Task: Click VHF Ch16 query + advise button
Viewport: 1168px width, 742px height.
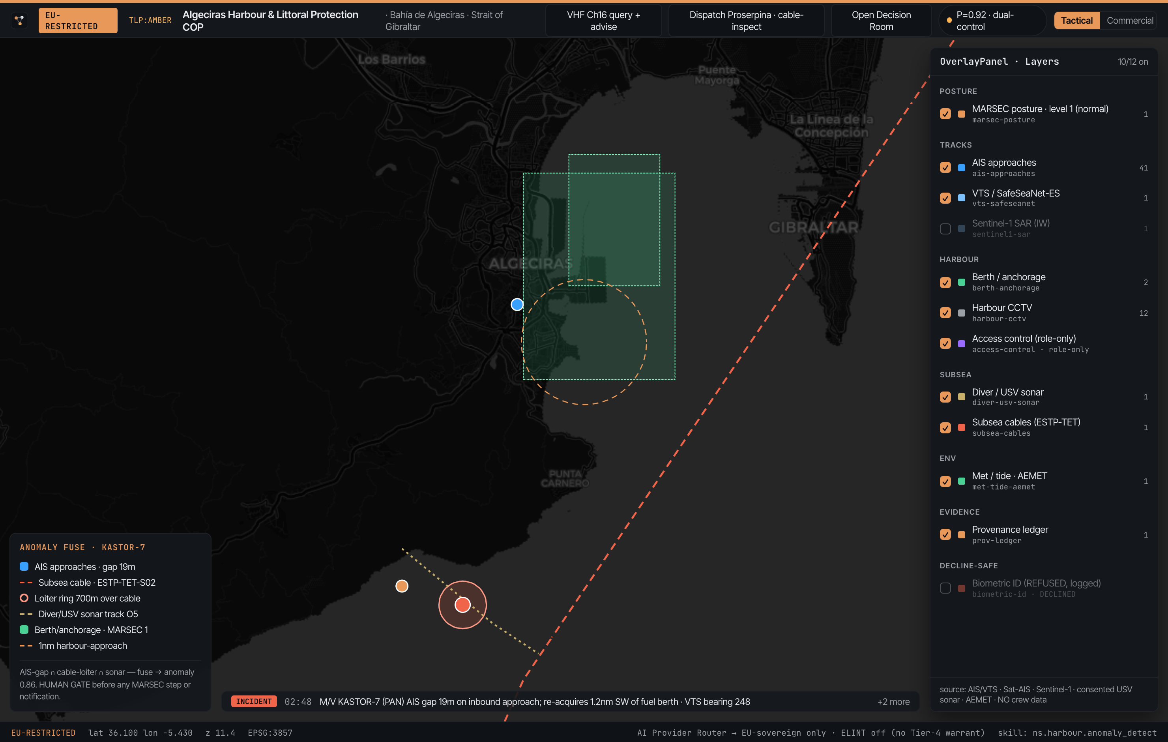Action: click(x=603, y=21)
